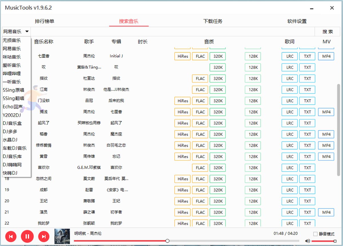Click the song list vertical scrollbar
This screenshot has width=343, height=246.
(x=339, y=130)
